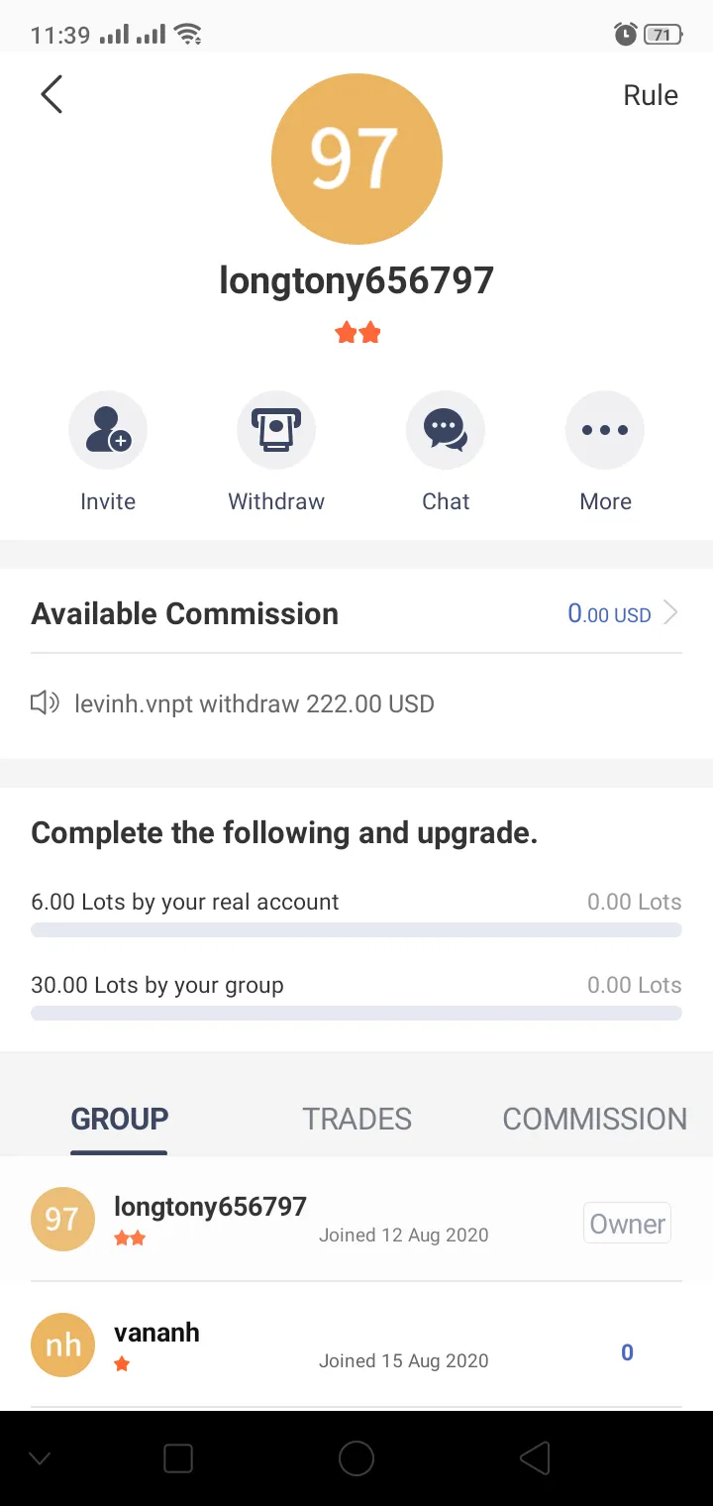
Task: Click the real account lots progress bar
Action: tap(356, 929)
